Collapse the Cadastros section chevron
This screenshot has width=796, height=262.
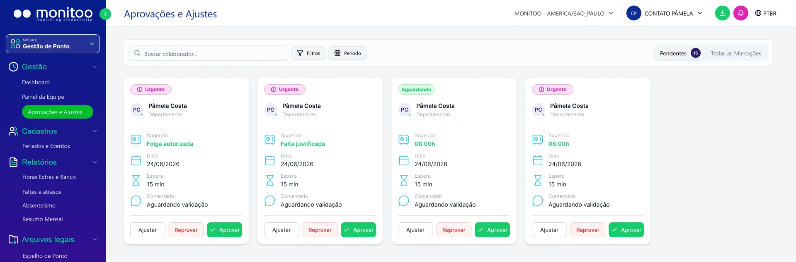point(95,131)
